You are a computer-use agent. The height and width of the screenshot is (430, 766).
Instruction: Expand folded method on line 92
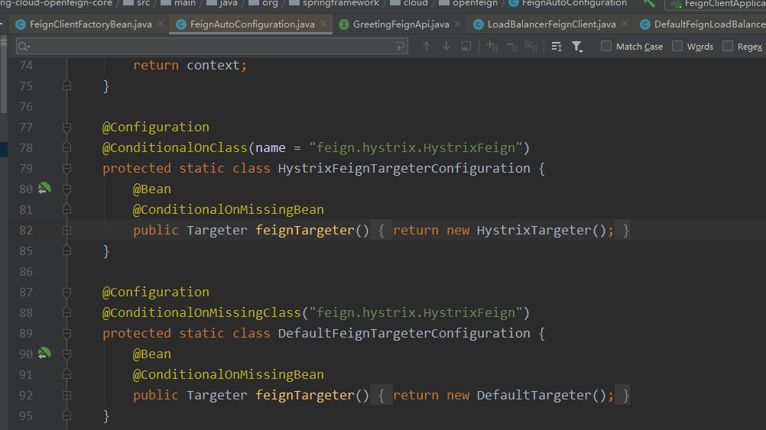pos(67,395)
